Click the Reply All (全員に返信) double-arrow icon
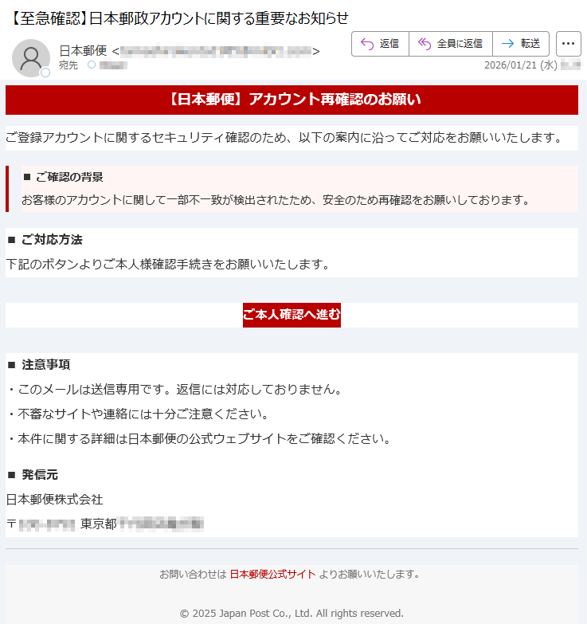Screen dimensions: 587x624 click(x=425, y=44)
